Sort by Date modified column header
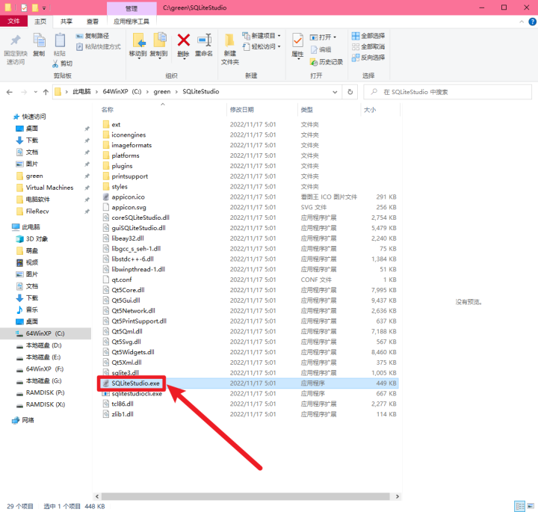 [x=262, y=109]
